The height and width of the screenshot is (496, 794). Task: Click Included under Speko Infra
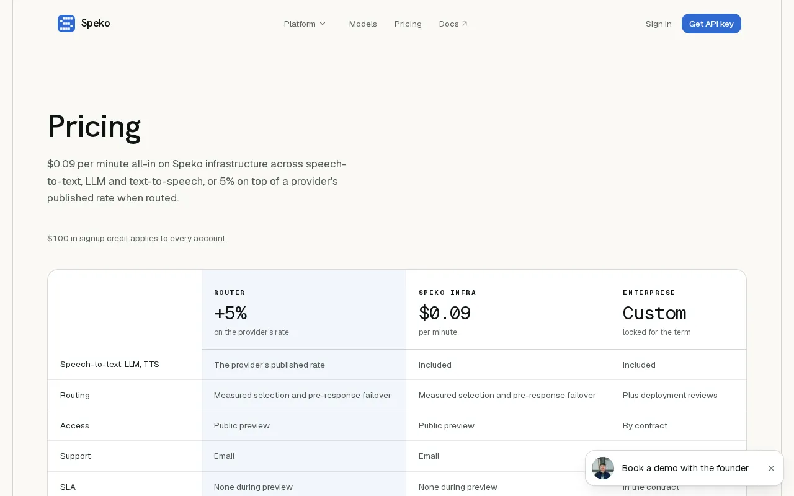click(x=435, y=365)
